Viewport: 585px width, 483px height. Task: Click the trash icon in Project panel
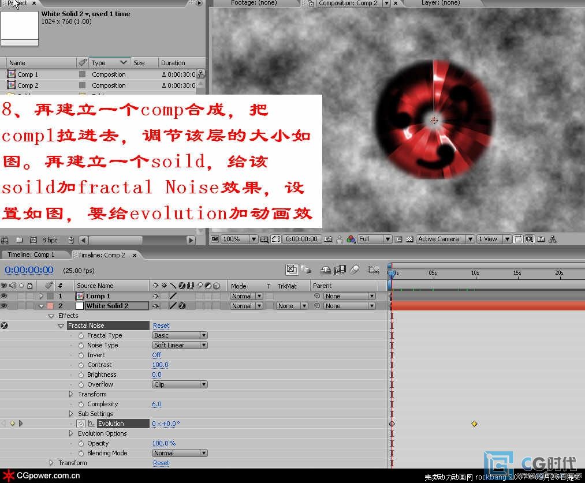(70, 240)
